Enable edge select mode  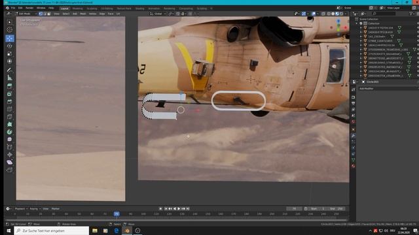pos(45,14)
